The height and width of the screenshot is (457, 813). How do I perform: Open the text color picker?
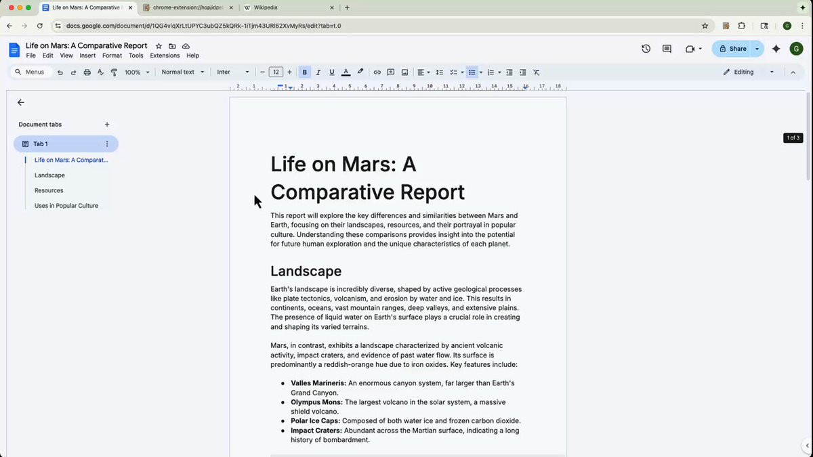[346, 72]
